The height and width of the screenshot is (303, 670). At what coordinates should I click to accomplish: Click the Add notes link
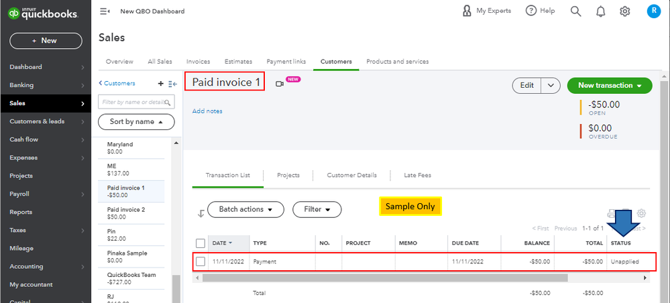click(207, 111)
